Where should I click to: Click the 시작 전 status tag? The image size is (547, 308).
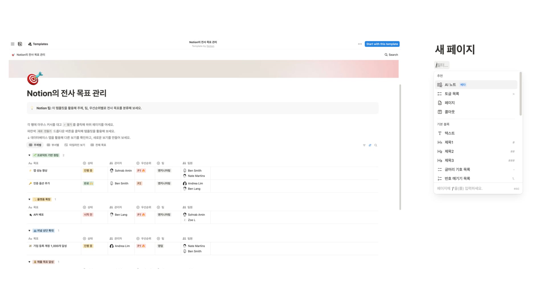click(x=88, y=215)
